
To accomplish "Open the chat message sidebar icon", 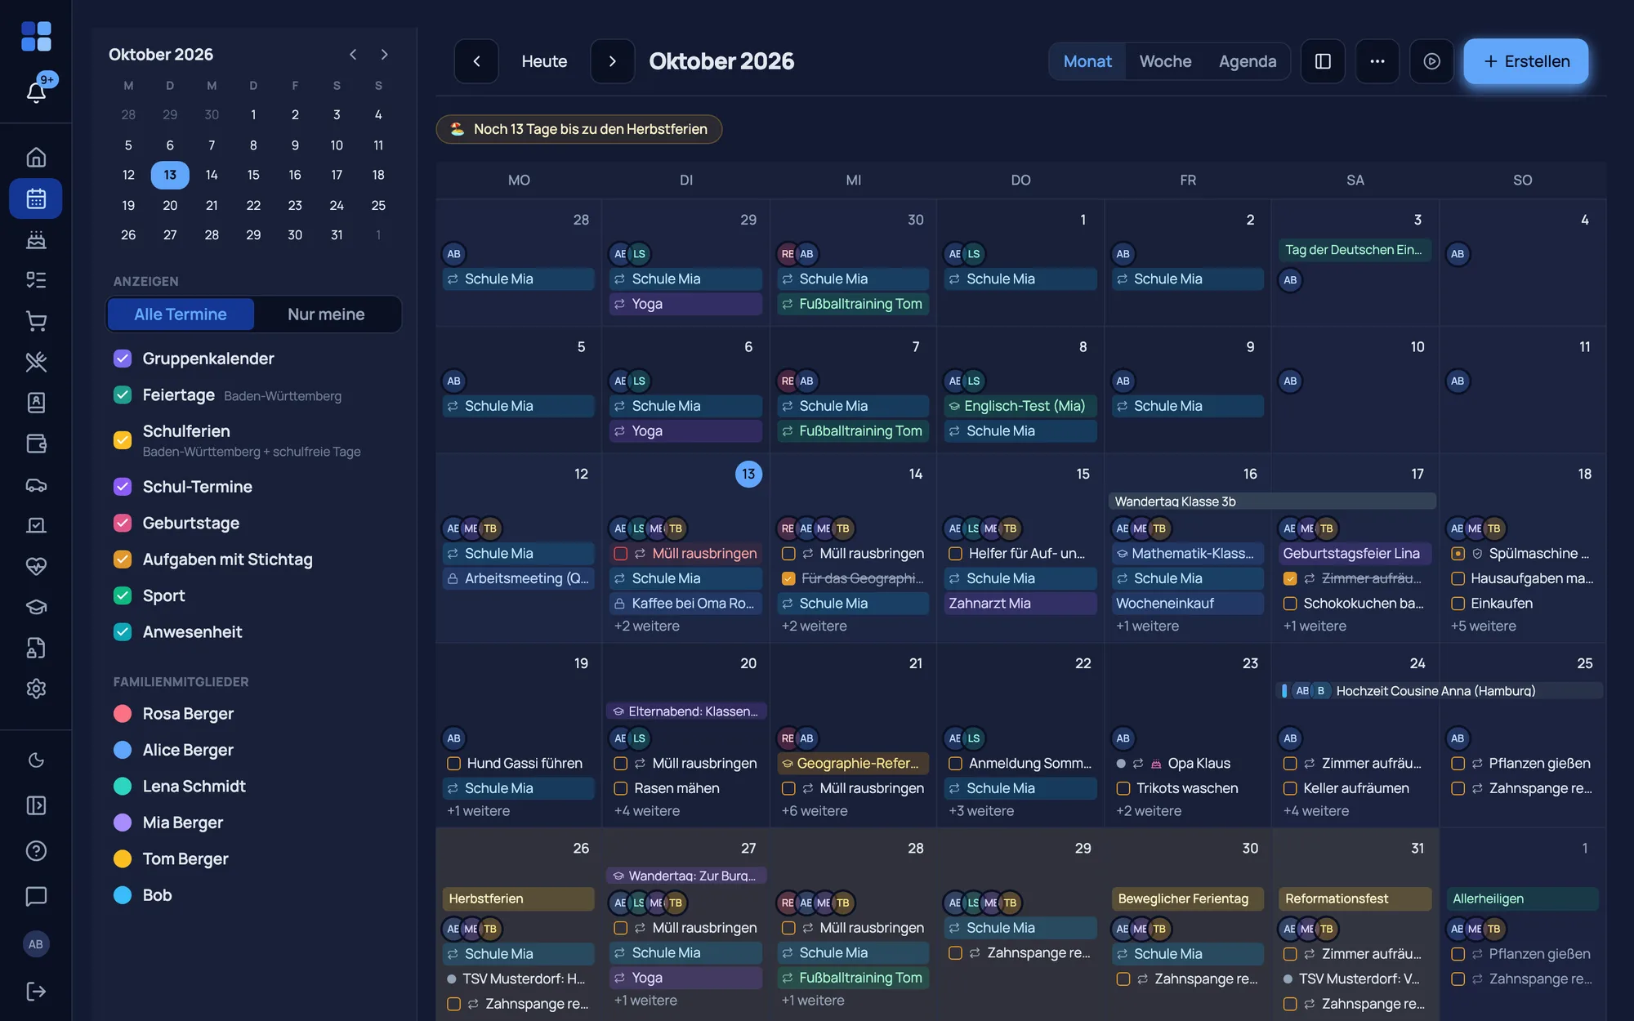I will pyautogui.click(x=36, y=896).
